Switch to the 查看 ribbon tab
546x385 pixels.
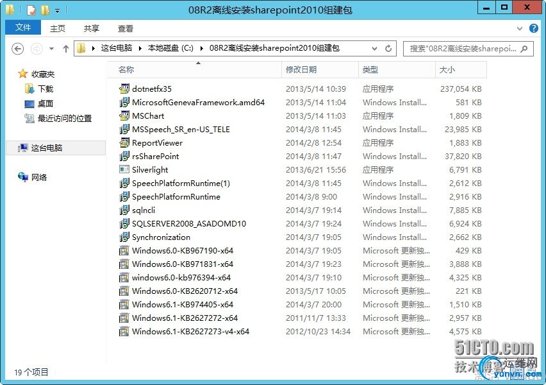coord(126,29)
